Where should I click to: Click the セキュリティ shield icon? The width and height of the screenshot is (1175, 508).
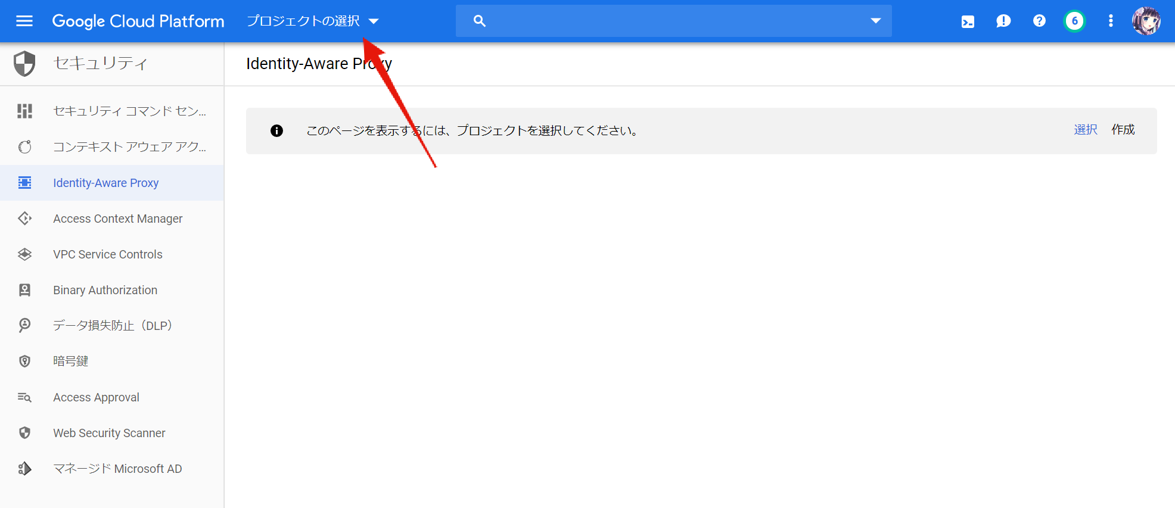(x=24, y=64)
